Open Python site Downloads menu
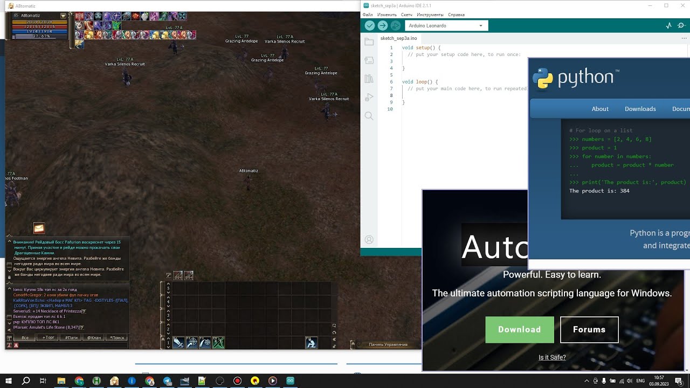The width and height of the screenshot is (690, 388). click(x=640, y=109)
